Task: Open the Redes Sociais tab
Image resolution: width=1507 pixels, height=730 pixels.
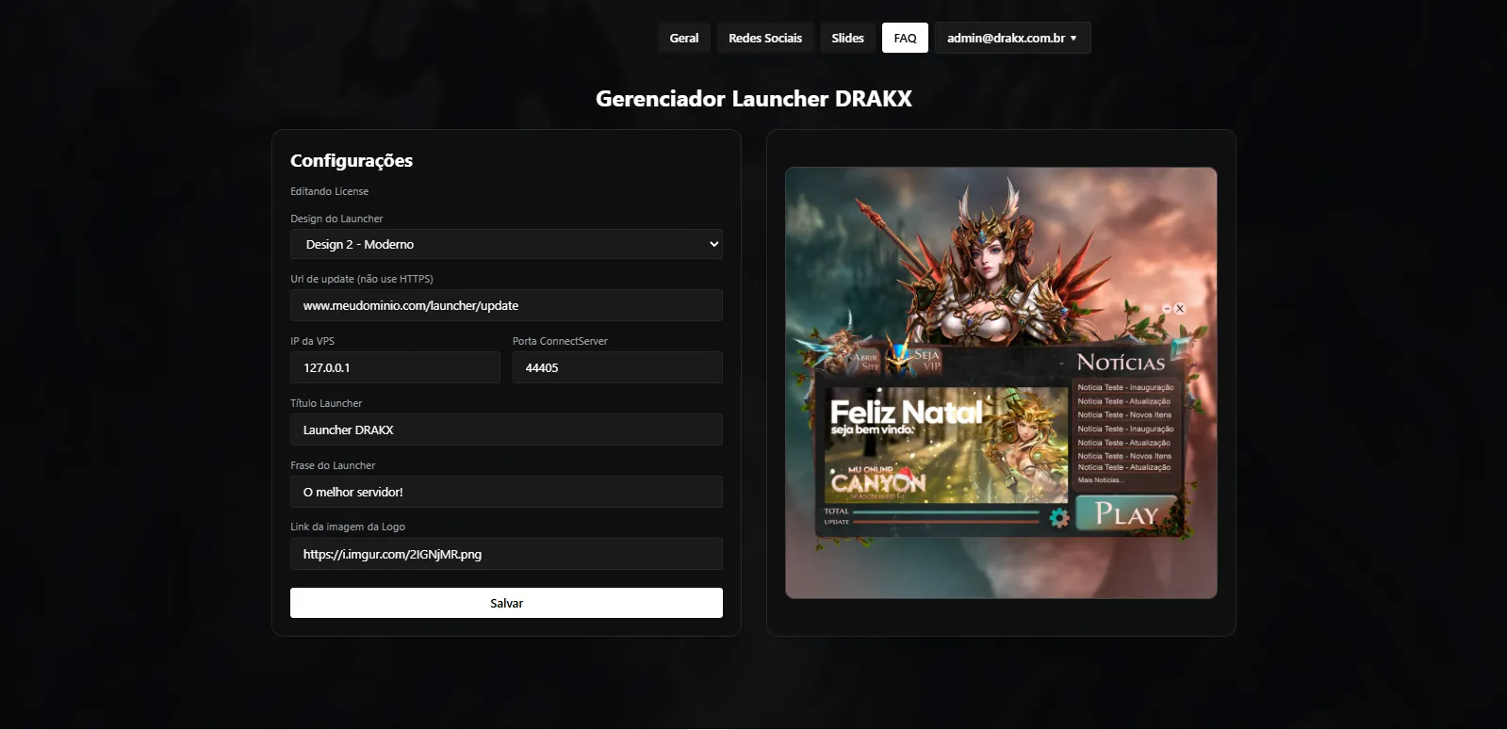Action: click(764, 38)
